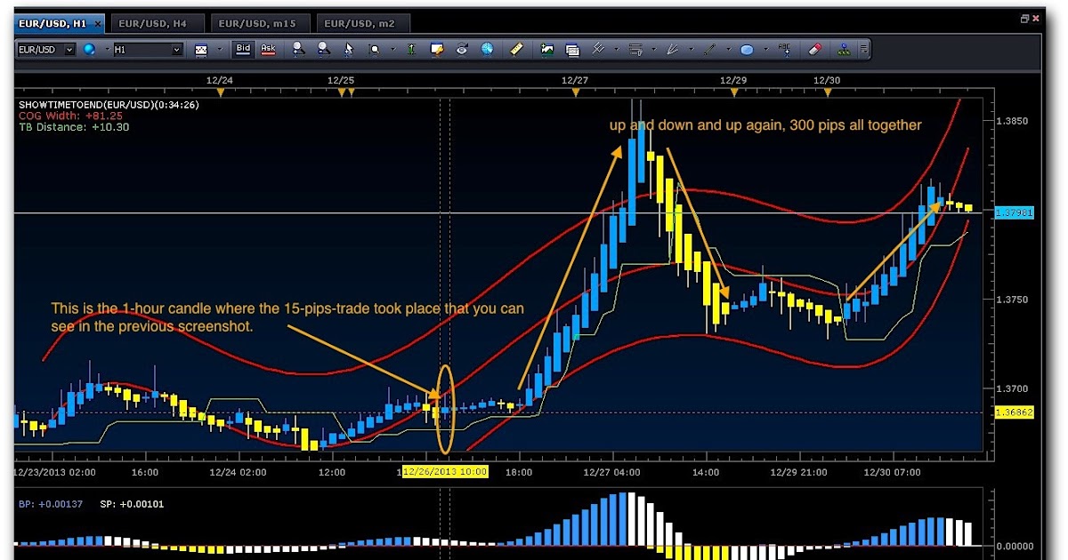Image resolution: width=1068 pixels, height=560 pixels.
Task: Select the pitchfork lines drawing tool
Action: coord(599,50)
